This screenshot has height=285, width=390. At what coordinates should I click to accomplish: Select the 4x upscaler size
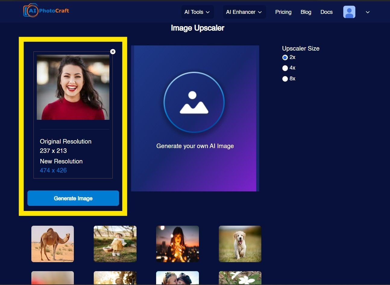pos(285,68)
